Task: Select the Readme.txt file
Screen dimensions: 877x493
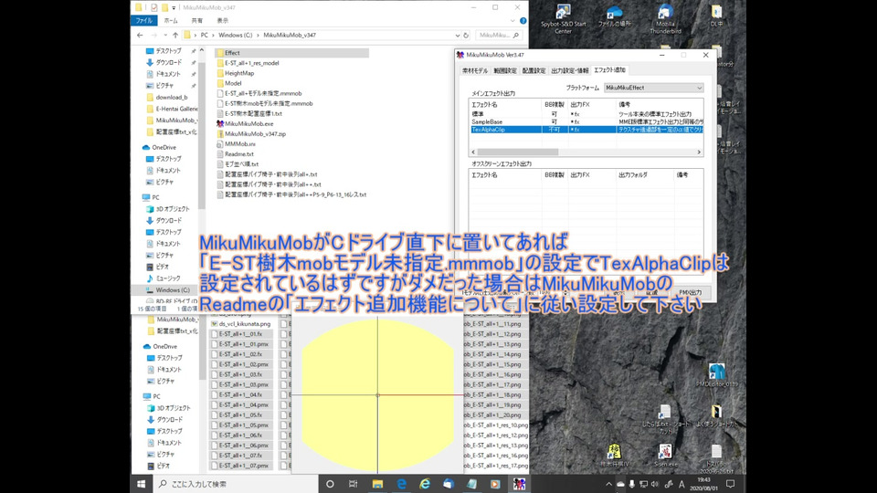Action: (235, 153)
